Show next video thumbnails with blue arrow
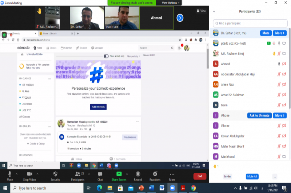Screen dimensions: 291x193 click(x=180, y=18)
